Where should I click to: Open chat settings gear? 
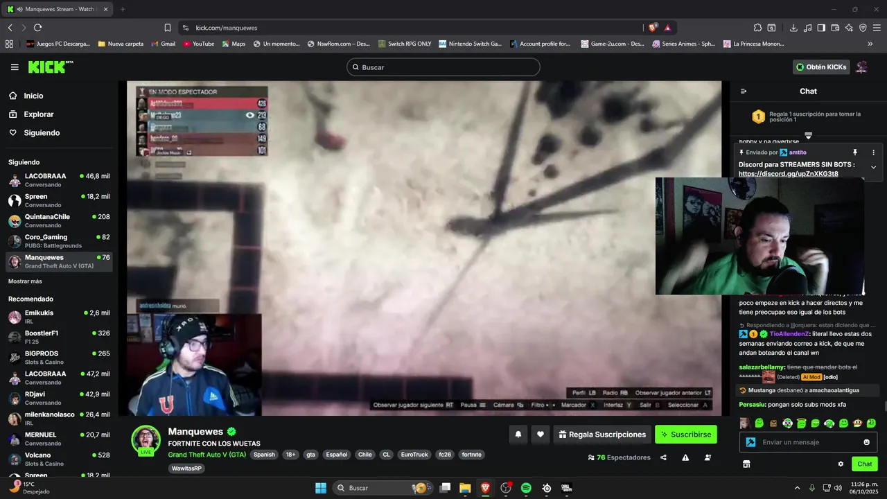click(841, 464)
